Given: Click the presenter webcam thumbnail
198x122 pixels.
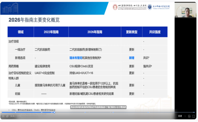Looking at the screenshot, I should (x=185, y=10).
